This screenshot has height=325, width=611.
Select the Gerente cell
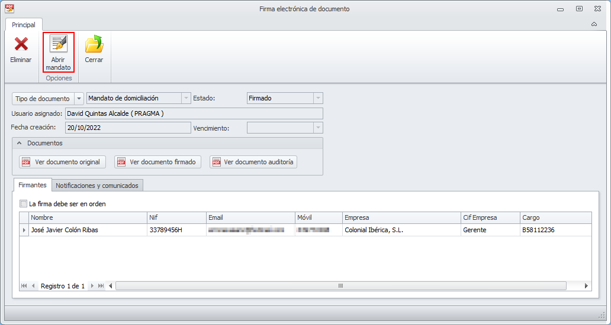(x=491, y=230)
